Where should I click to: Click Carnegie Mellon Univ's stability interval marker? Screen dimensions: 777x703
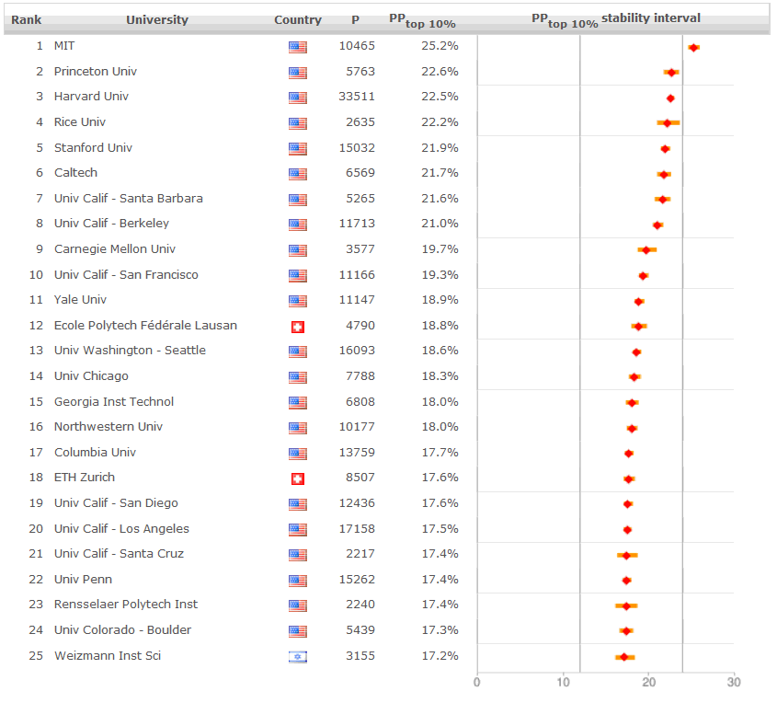pos(646,250)
